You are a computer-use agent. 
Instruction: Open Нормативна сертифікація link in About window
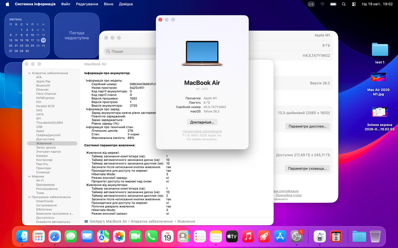(x=202, y=131)
